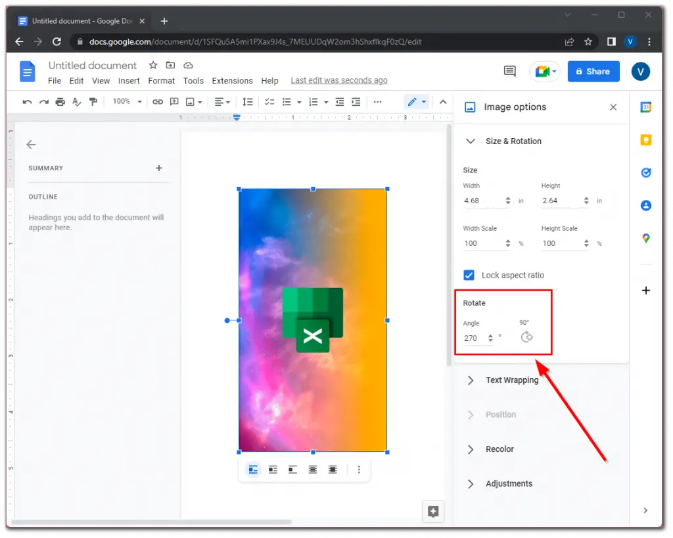Uncheck Lock aspect ratio

click(469, 275)
